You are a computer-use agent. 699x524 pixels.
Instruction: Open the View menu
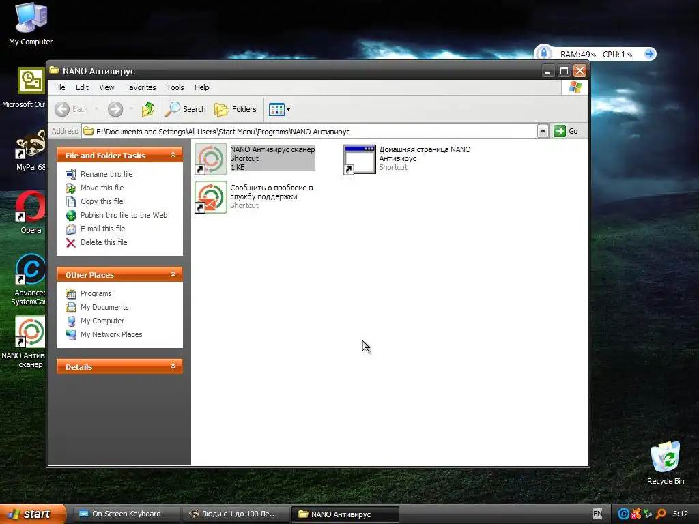[106, 87]
